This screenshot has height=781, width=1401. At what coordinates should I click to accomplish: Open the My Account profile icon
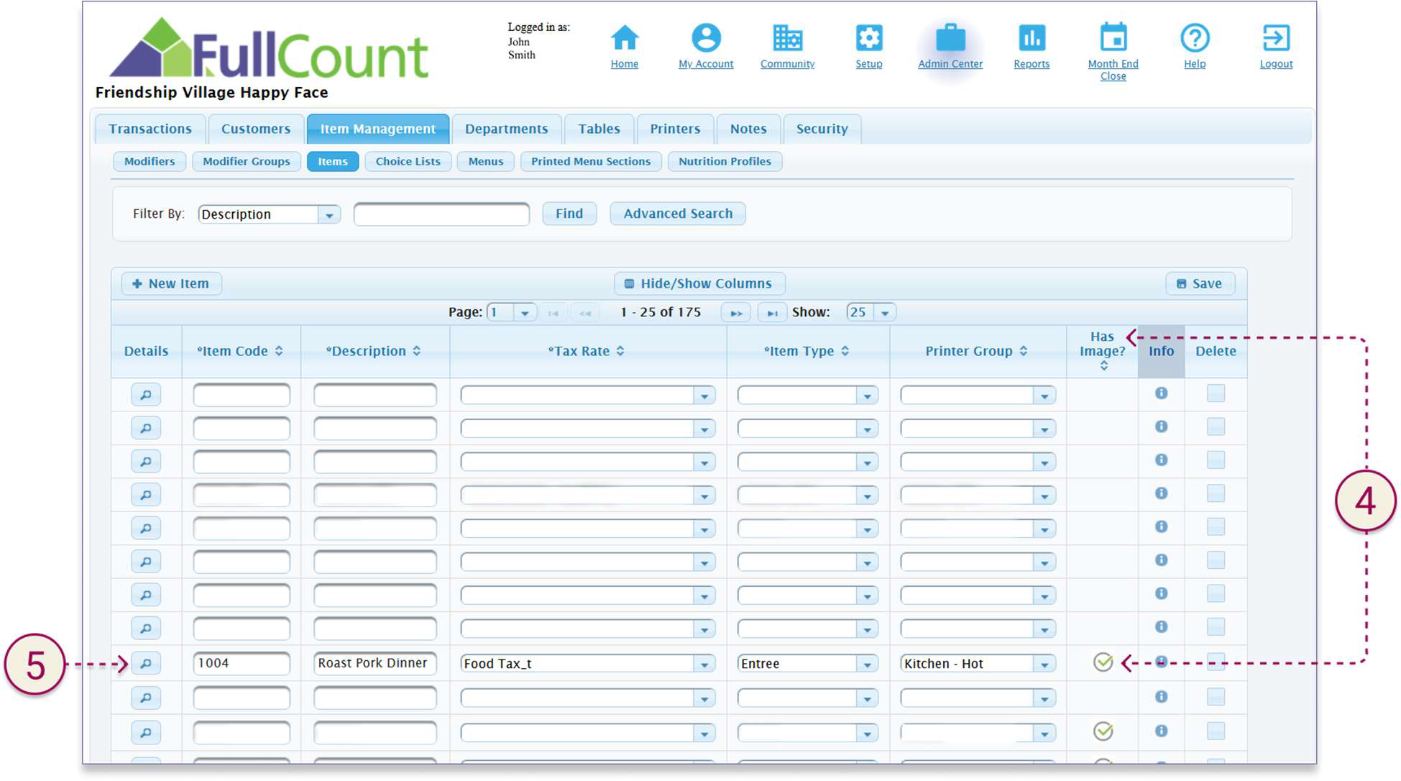click(x=705, y=38)
